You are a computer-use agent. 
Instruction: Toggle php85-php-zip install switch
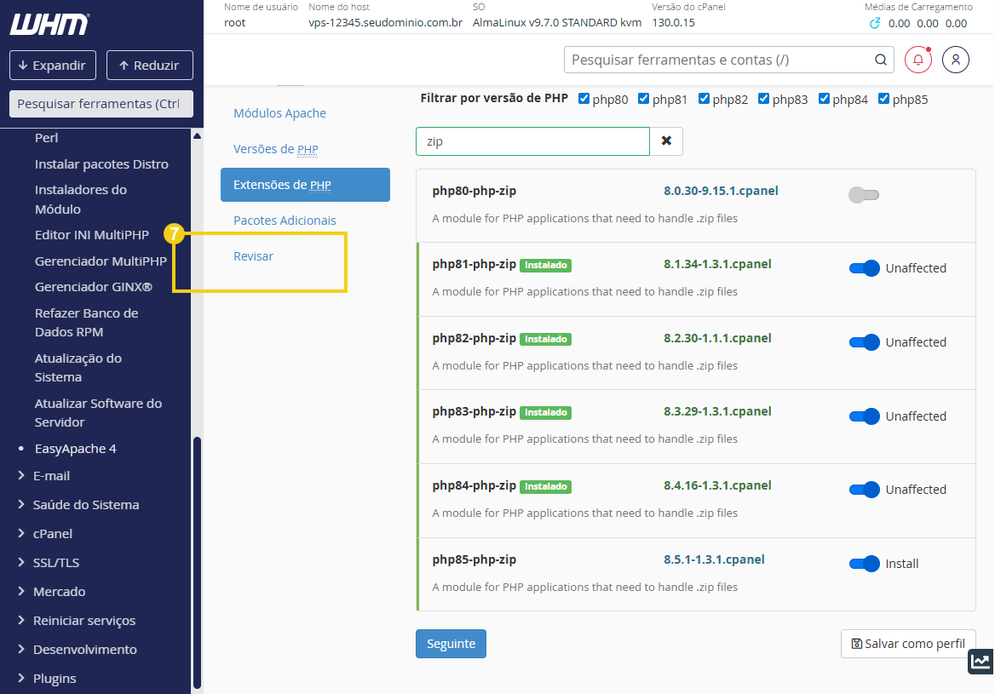(864, 564)
